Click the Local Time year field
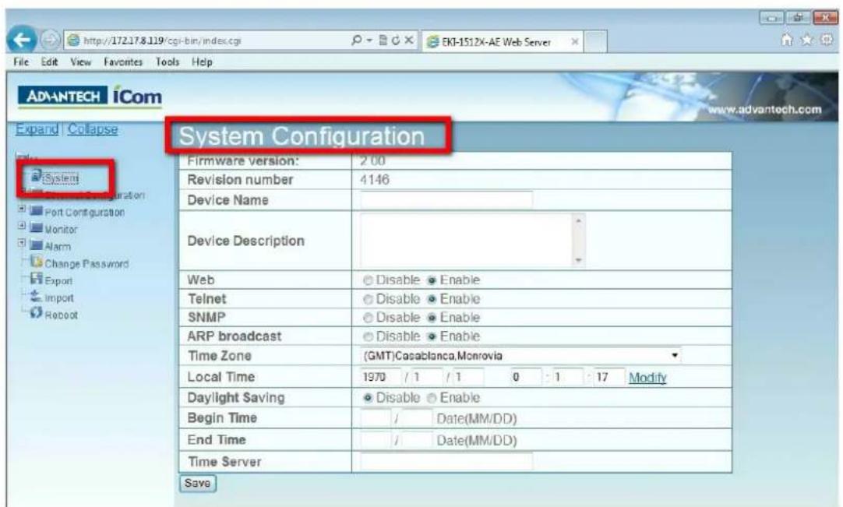 click(381, 377)
